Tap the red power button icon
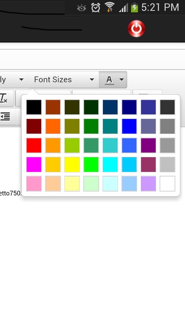Viewport: 185px width, 309px height. [137, 28]
